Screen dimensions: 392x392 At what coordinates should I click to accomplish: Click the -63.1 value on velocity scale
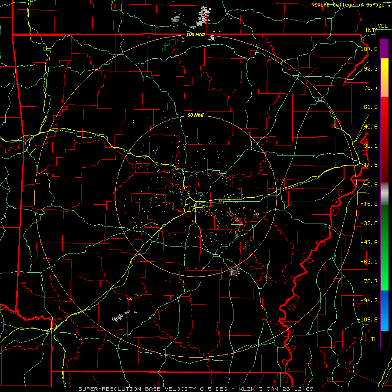369,262
